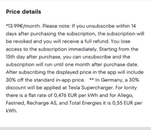Click the Price details heading
Viewport: 151px width, 130px height.
23,12
